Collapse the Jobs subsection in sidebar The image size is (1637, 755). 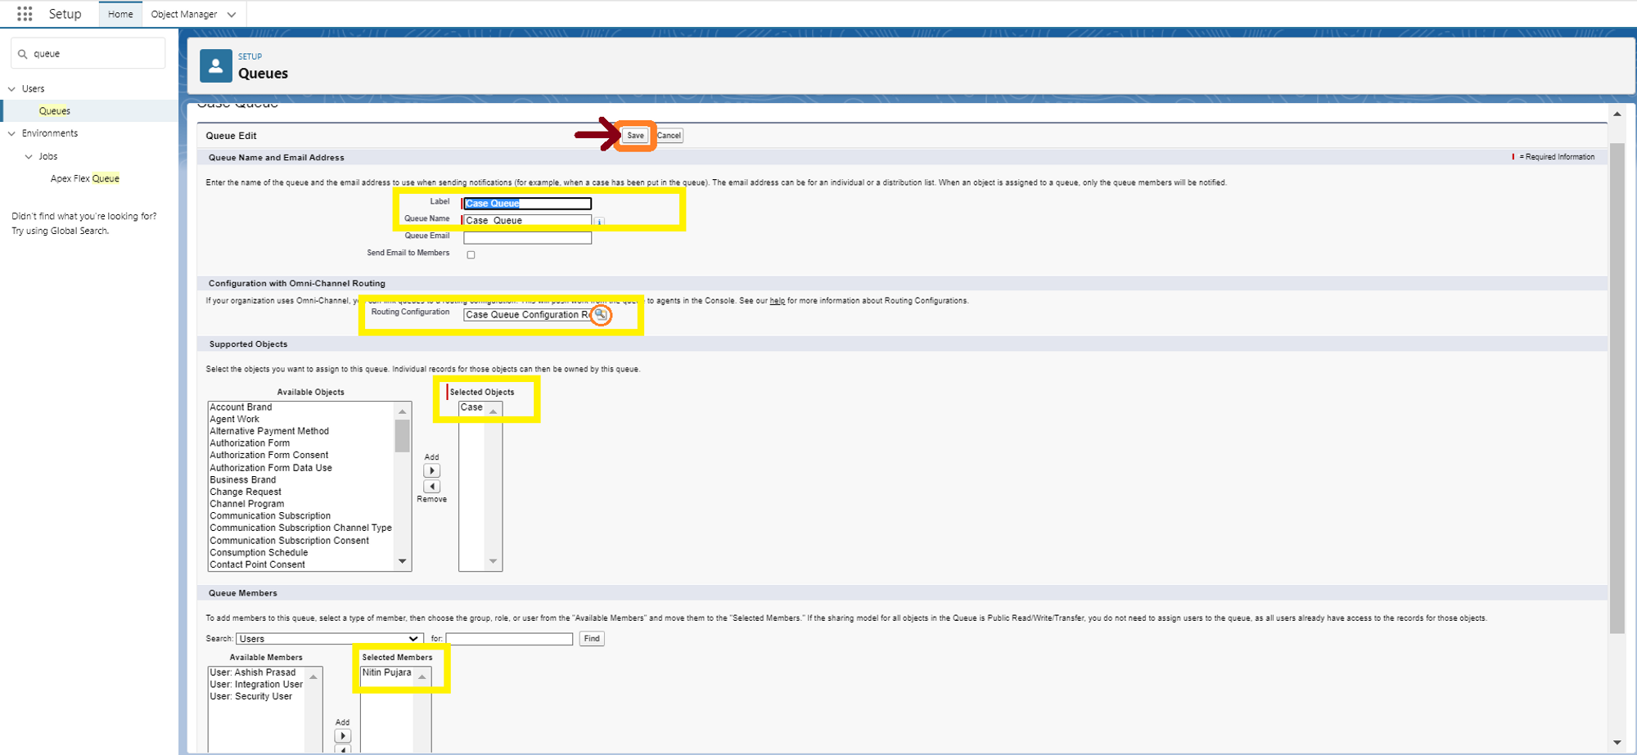pyautogui.click(x=29, y=156)
